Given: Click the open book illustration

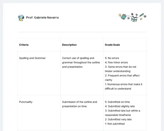Looking at the screenshot, I should click(x=134, y=19).
